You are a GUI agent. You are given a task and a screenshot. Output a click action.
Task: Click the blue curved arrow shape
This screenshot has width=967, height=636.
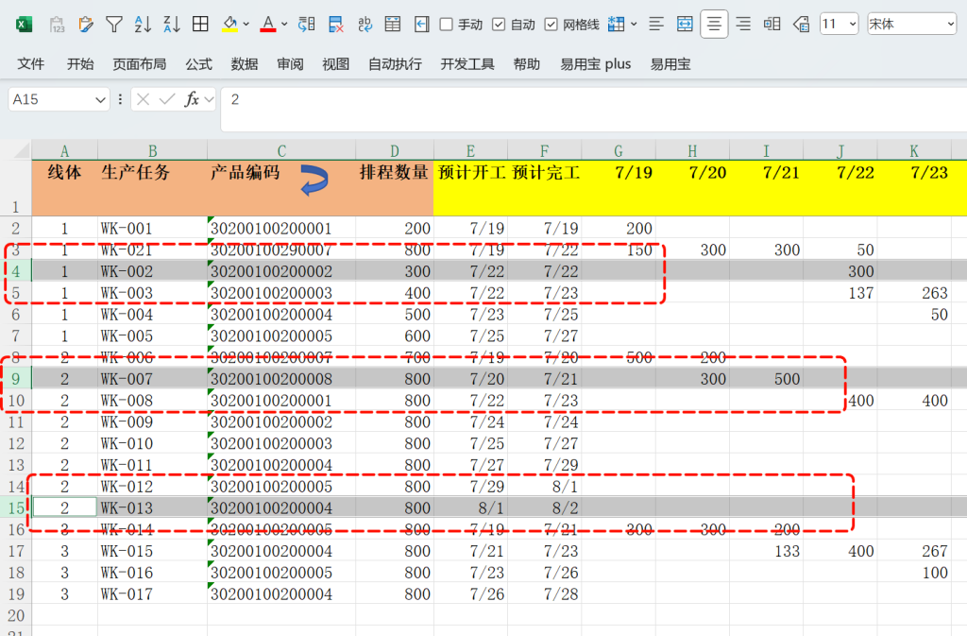(x=314, y=180)
